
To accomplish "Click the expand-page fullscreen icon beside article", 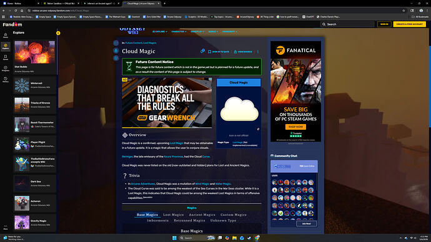I will tap(116, 43).
